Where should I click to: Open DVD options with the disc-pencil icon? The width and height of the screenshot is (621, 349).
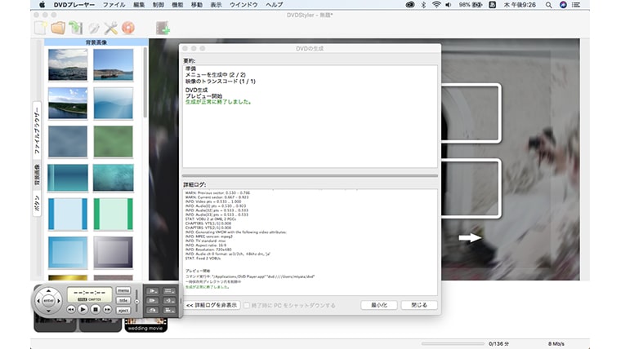point(93,28)
